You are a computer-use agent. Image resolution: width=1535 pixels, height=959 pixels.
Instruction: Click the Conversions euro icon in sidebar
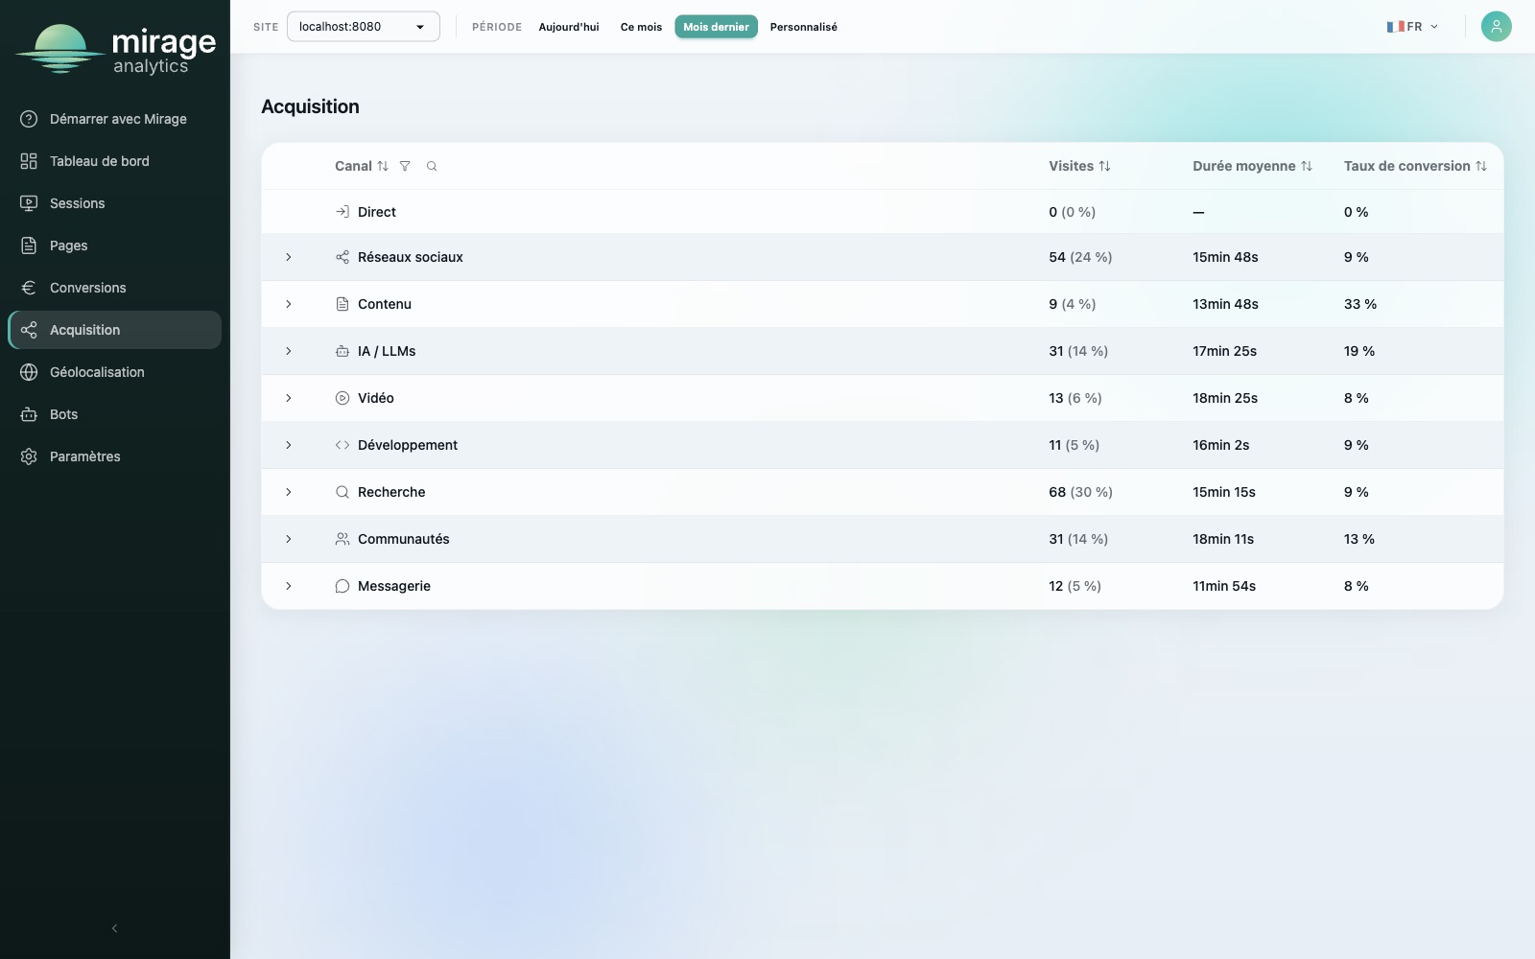point(29,288)
